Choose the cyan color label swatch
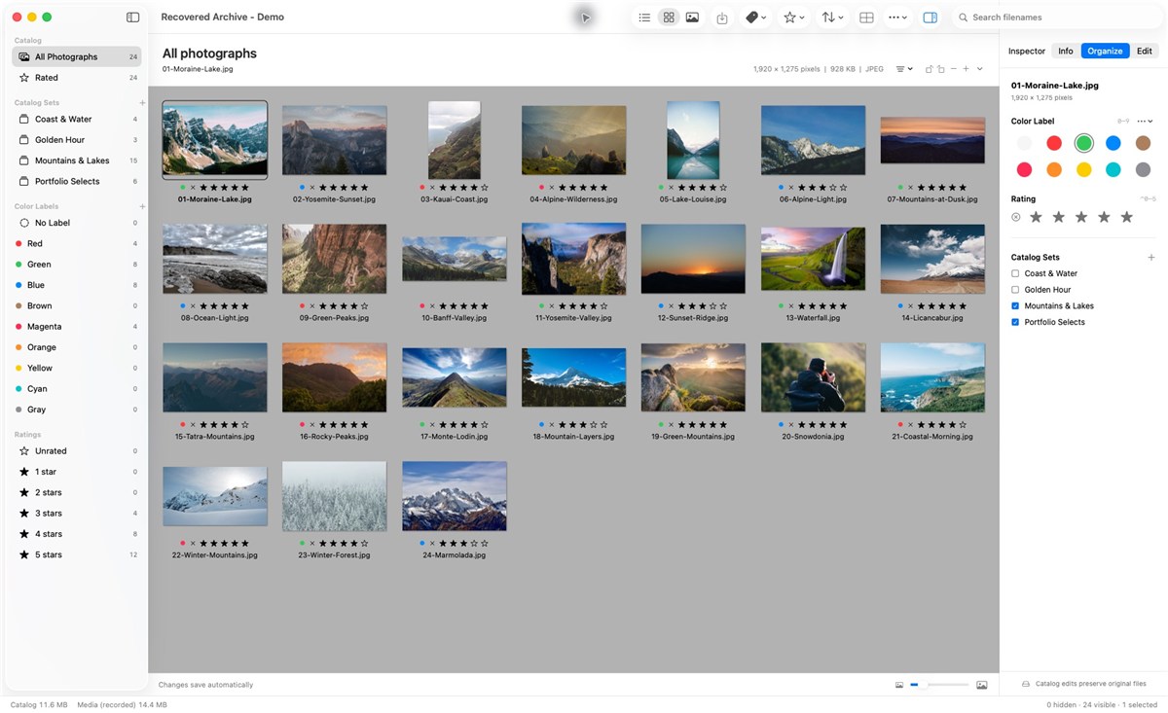 [x=1113, y=169]
